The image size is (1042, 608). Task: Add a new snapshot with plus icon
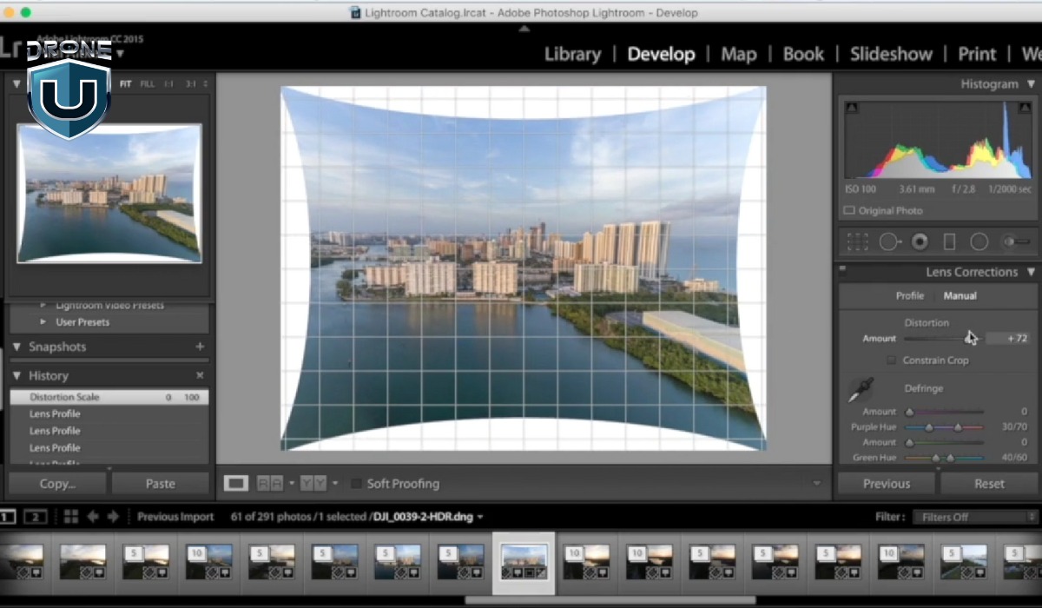tap(200, 347)
